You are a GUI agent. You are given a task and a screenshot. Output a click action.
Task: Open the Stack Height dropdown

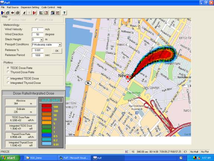41,40
